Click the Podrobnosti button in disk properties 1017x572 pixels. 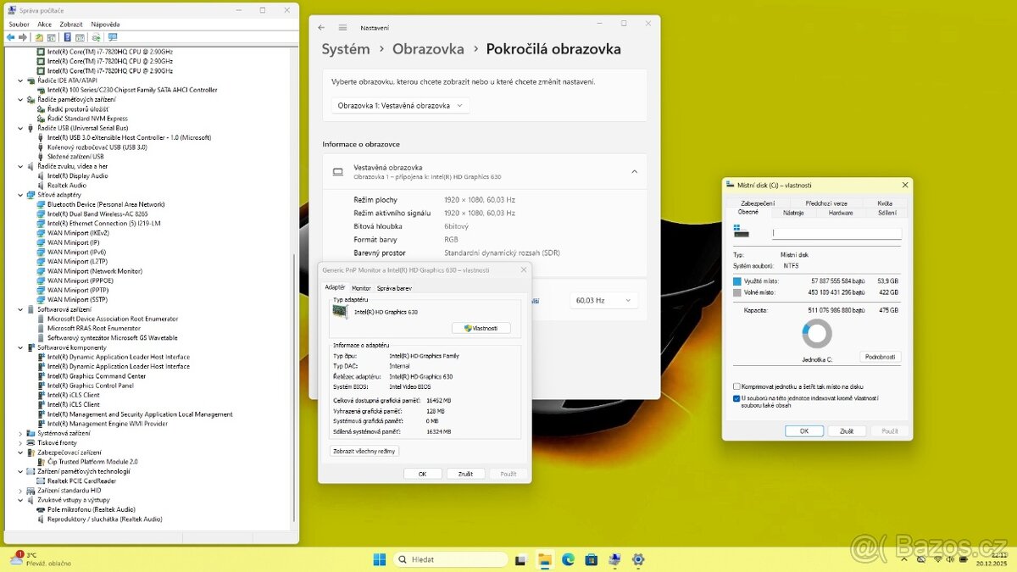pos(880,357)
